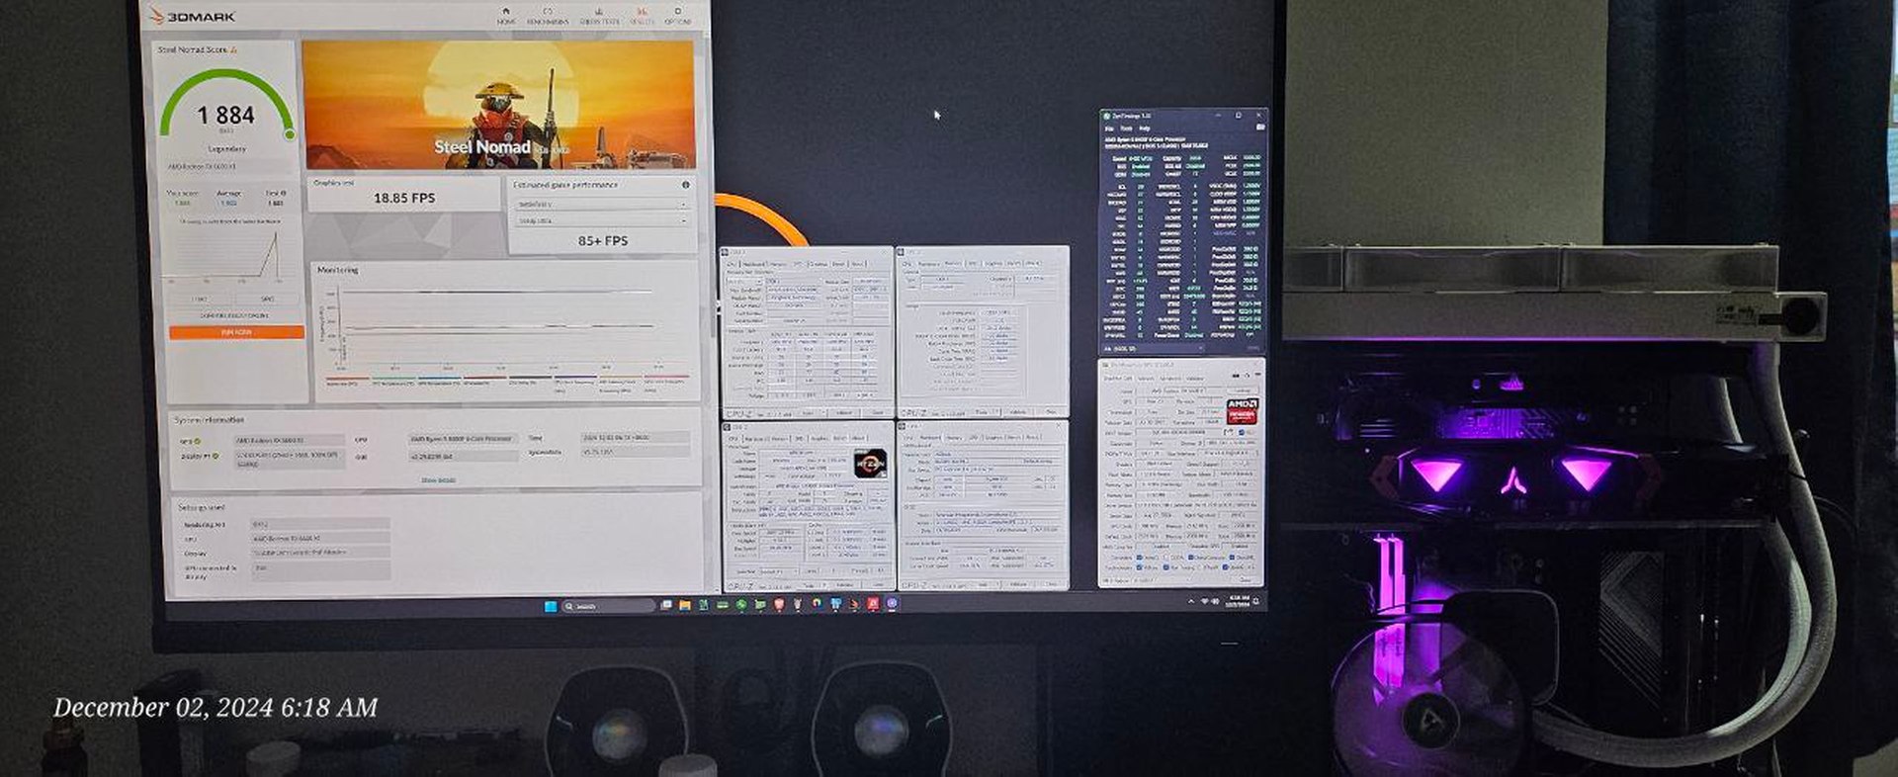
Task: Switch to the Sensors tab in GPU-Z
Action: (x=1146, y=379)
